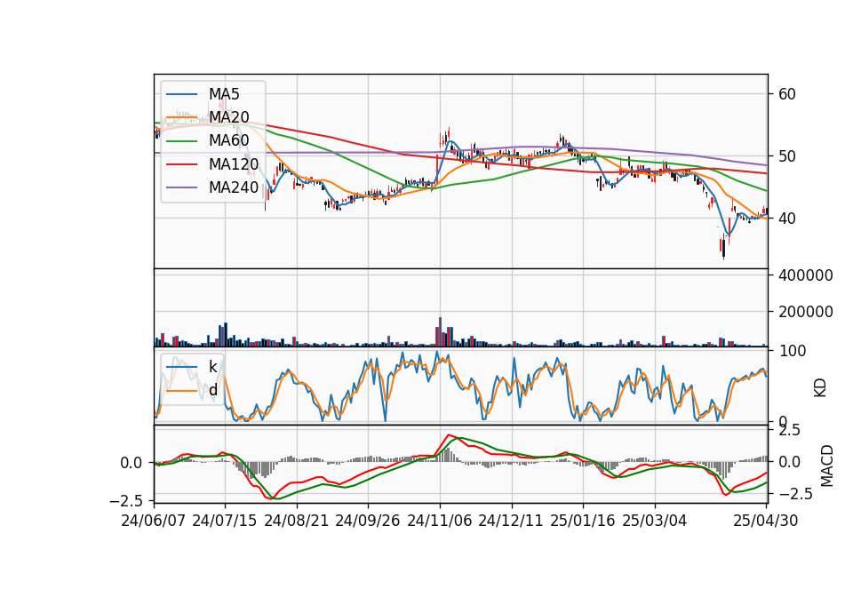This screenshot has width=853, height=613.
Task: Click the right MACD axis value 2.5
Action: click(x=790, y=431)
